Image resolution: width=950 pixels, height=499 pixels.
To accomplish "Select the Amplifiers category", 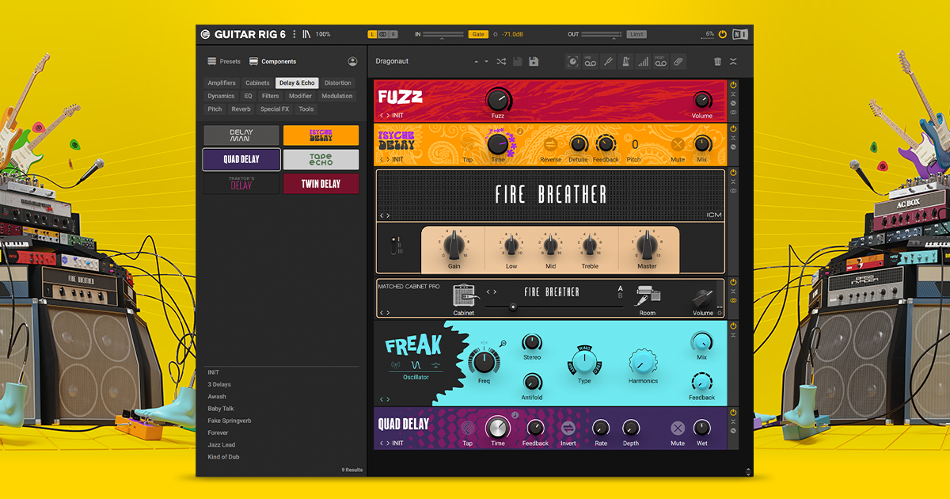I will pos(222,82).
